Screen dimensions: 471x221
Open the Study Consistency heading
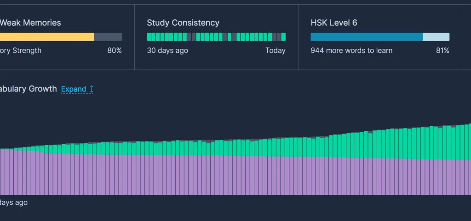[x=183, y=23]
